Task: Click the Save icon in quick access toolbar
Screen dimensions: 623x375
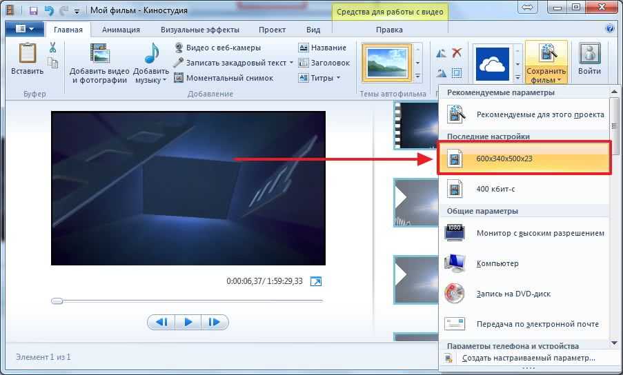Action: pyautogui.click(x=33, y=10)
